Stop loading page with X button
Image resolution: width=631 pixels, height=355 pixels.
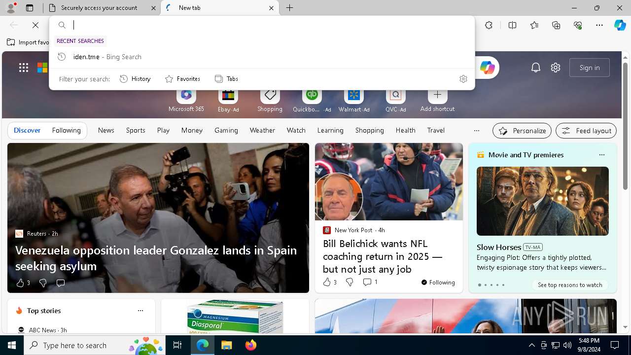(35, 25)
